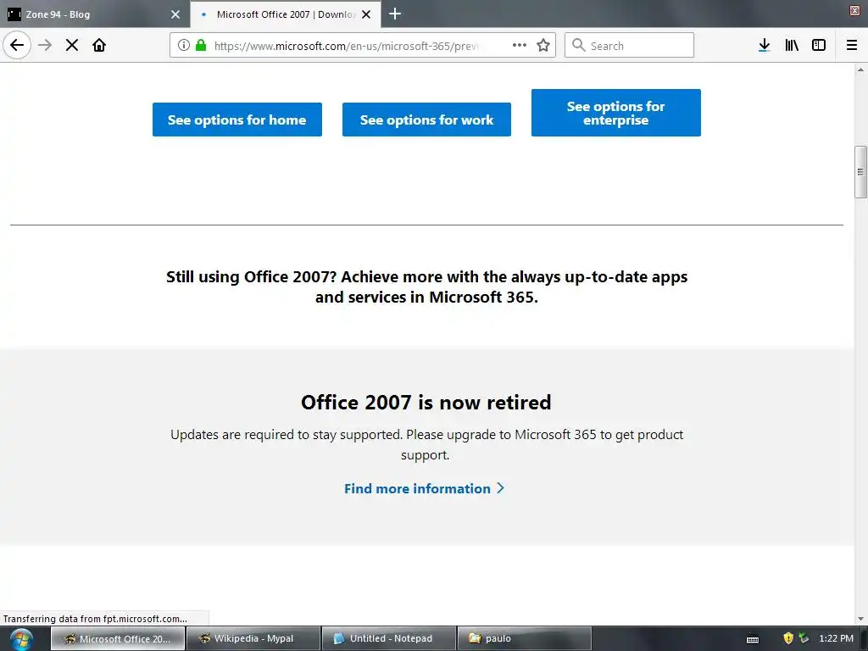868x651 pixels.
Task: Toggle the sidebar view icon
Action: [x=819, y=46]
